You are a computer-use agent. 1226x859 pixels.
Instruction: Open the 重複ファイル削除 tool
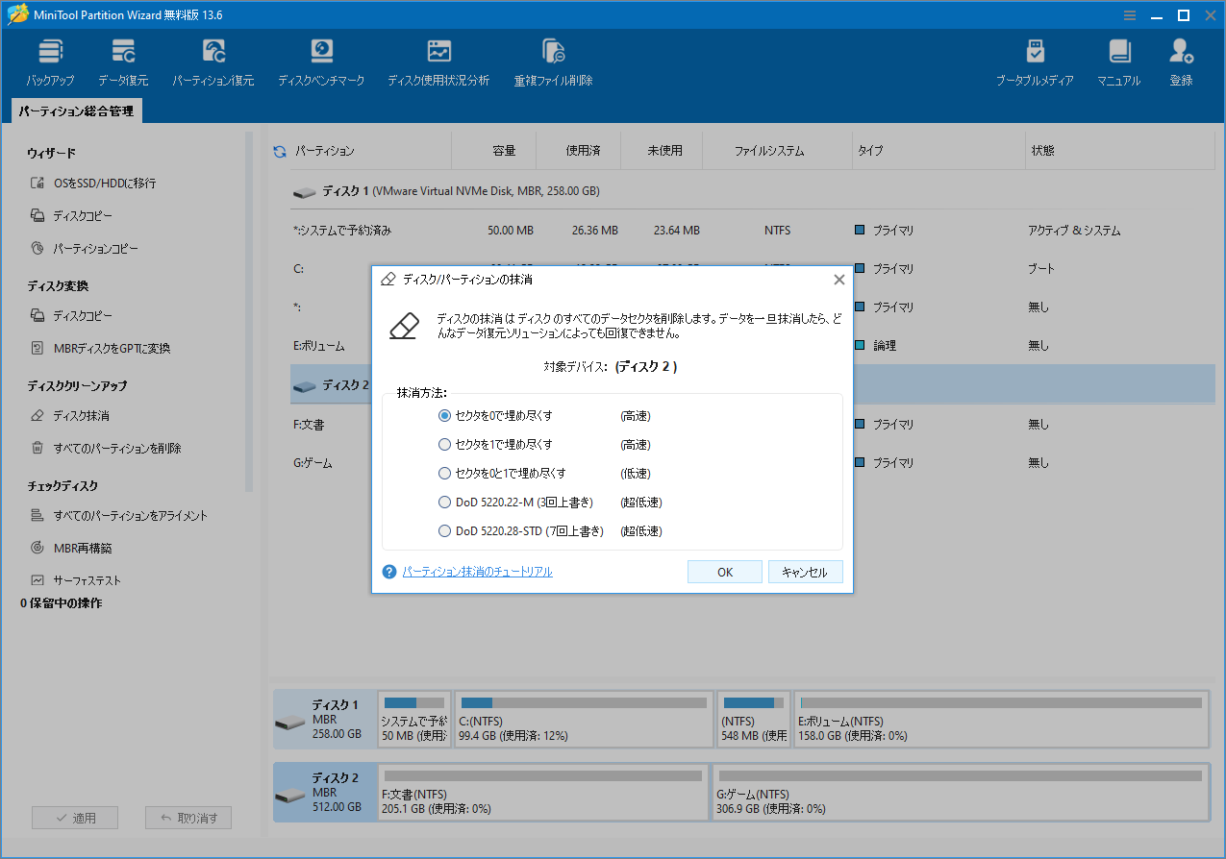(x=552, y=60)
